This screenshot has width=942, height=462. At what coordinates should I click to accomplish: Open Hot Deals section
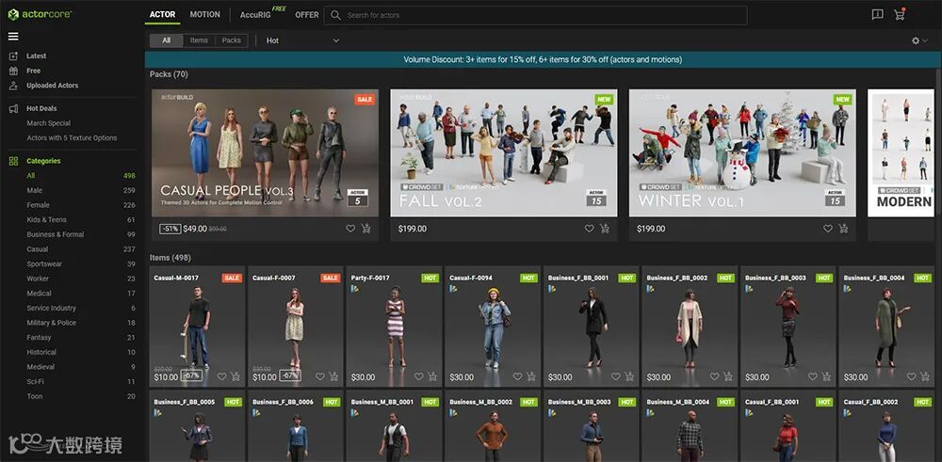[x=41, y=108]
